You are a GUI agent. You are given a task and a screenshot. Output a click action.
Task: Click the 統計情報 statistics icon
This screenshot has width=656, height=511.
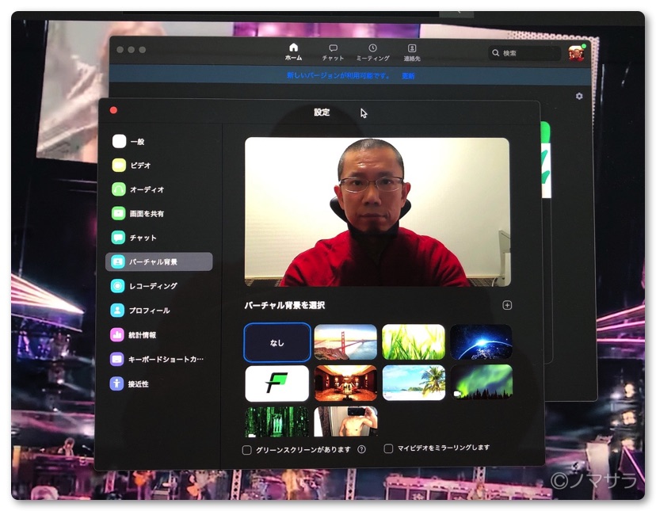[119, 335]
